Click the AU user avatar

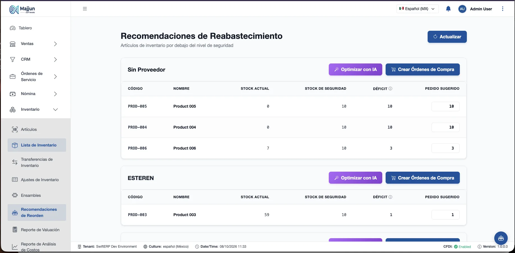[462, 9]
